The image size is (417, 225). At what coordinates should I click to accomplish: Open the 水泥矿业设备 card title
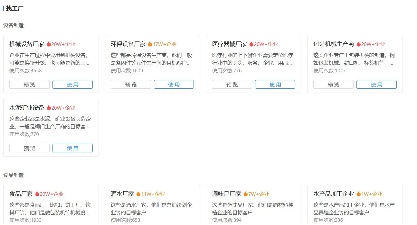coord(27,108)
